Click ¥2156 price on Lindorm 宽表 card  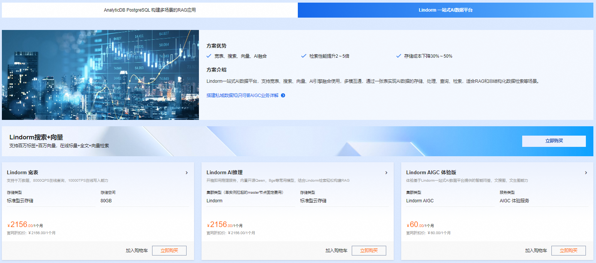coord(25,225)
